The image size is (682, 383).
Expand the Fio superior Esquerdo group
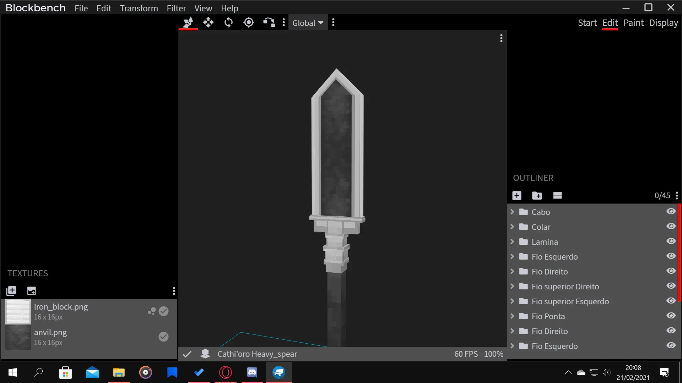[512, 301]
